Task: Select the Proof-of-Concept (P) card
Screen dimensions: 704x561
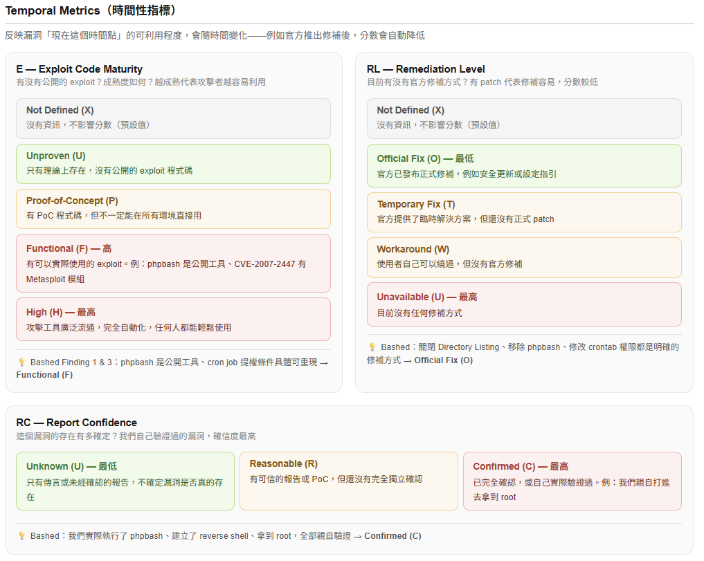Action: 173,209
